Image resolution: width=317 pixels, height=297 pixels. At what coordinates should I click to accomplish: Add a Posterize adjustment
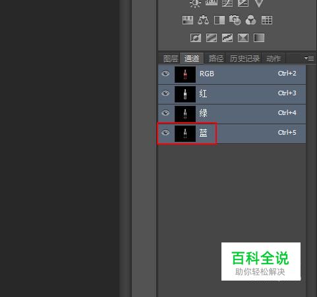coord(212,38)
